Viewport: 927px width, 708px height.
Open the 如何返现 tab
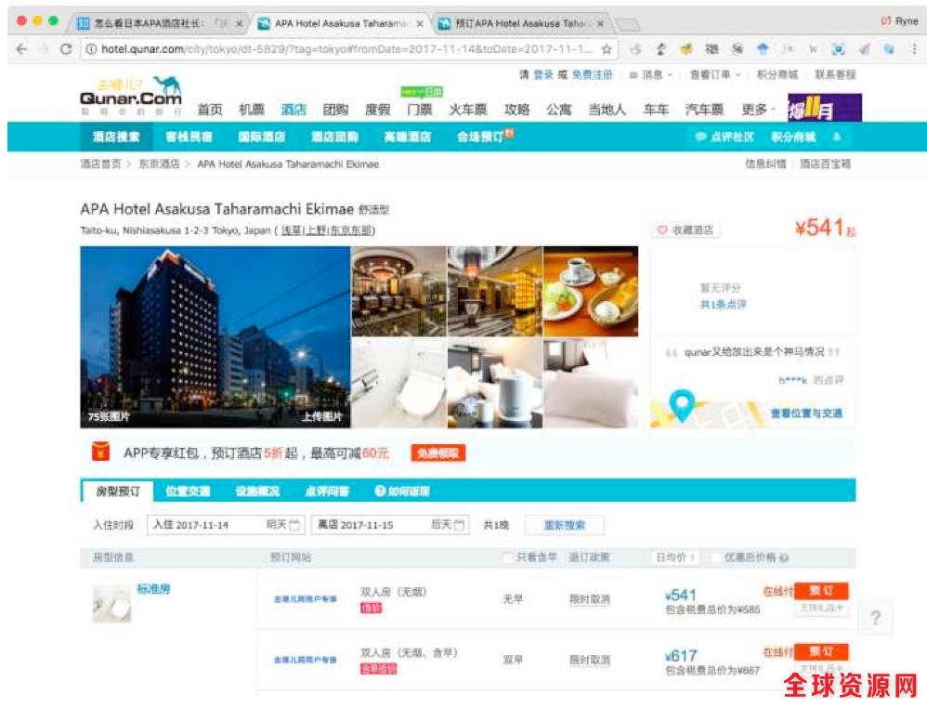click(402, 491)
